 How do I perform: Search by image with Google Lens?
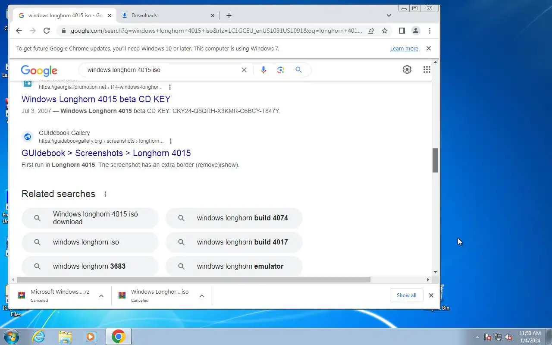coord(281,70)
